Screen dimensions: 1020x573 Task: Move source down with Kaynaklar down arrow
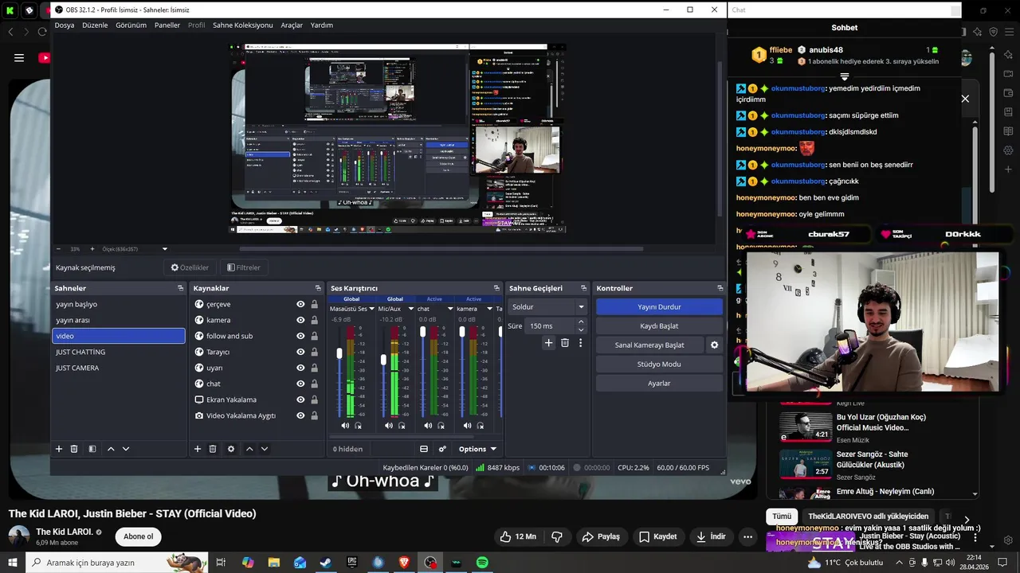pos(265,449)
